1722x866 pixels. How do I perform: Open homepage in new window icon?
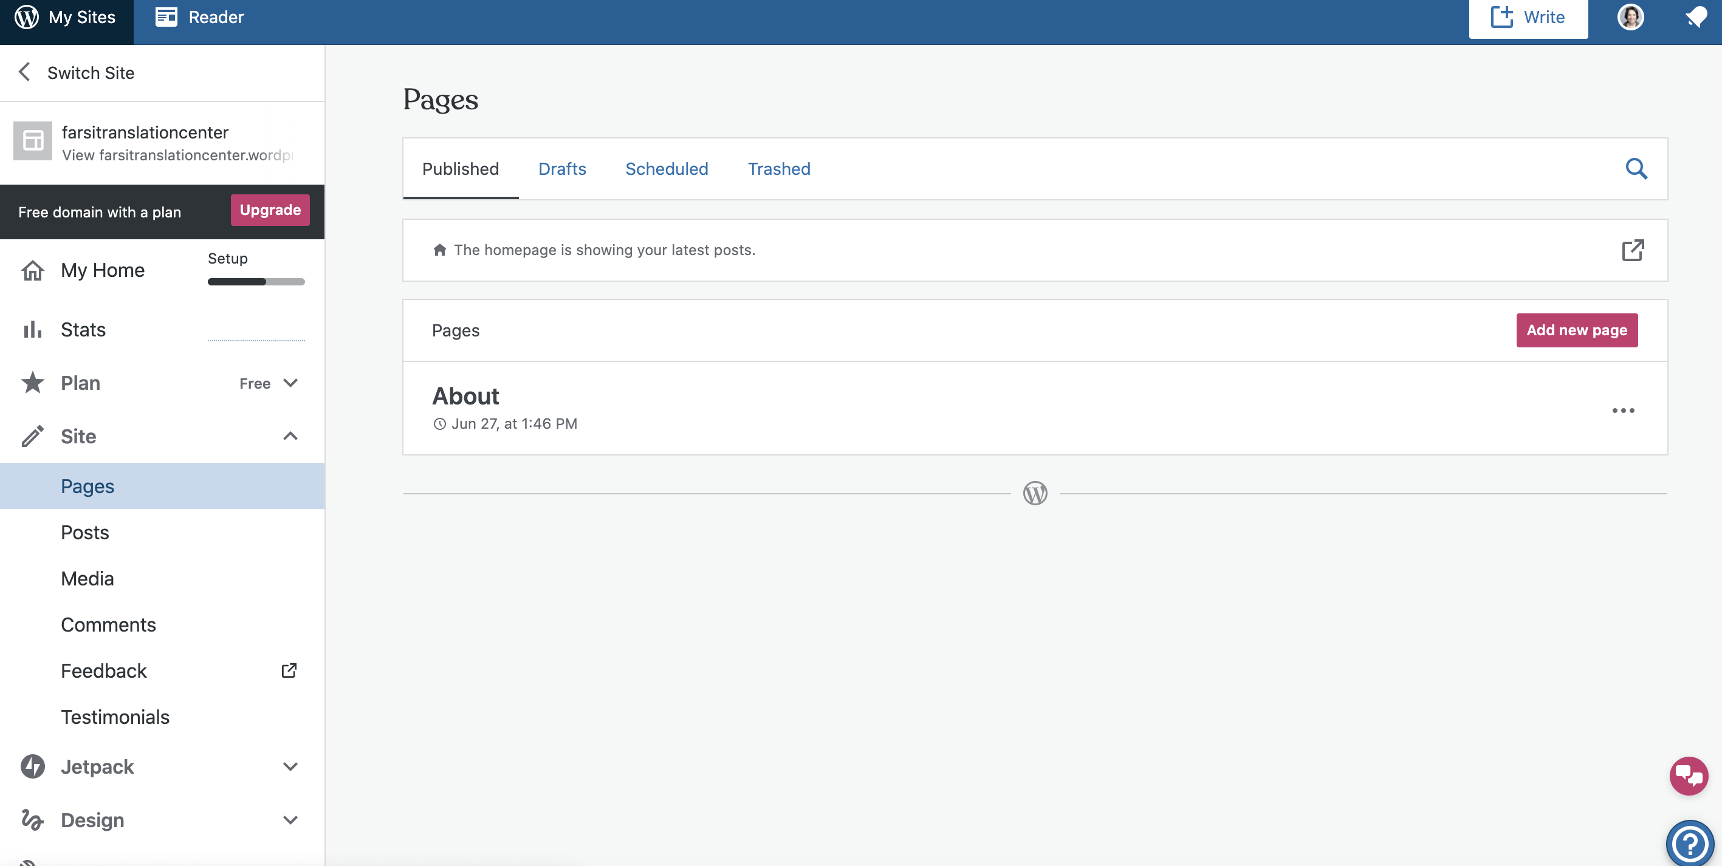[x=1633, y=250]
